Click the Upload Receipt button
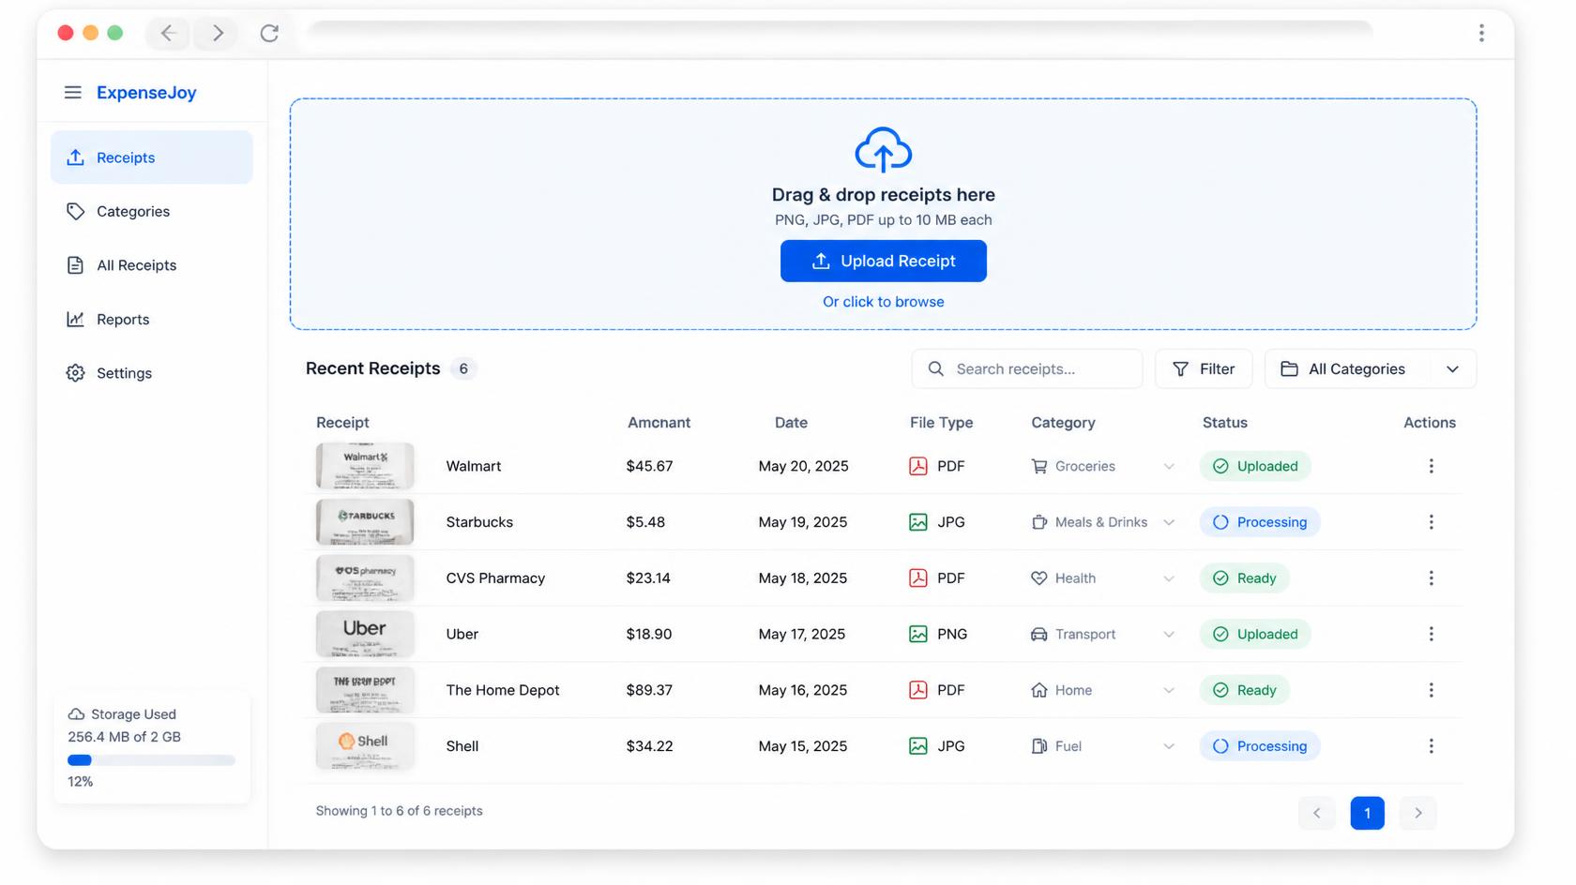Screen dimensions: 1576x885 point(883,261)
